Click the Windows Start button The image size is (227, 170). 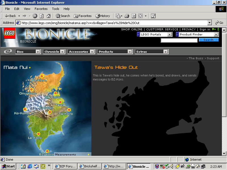pyautogui.click(x=8, y=166)
